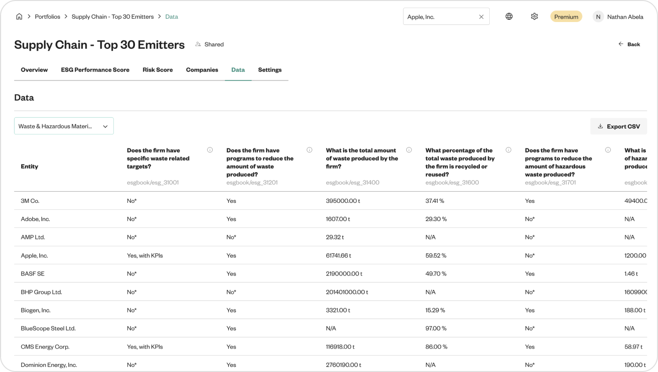The height and width of the screenshot is (372, 658).
Task: Click the esgbook/esg_31001 code label
Action: coord(153,182)
